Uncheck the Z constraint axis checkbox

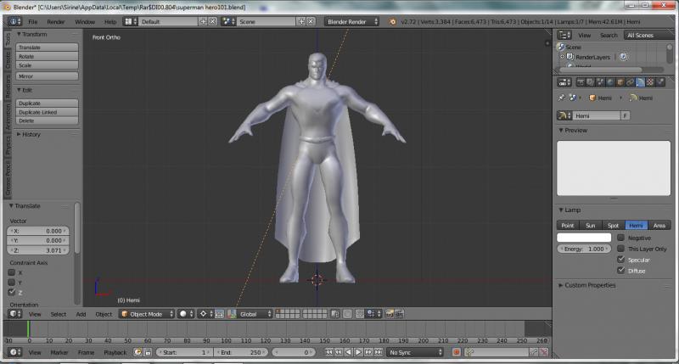pos(12,292)
